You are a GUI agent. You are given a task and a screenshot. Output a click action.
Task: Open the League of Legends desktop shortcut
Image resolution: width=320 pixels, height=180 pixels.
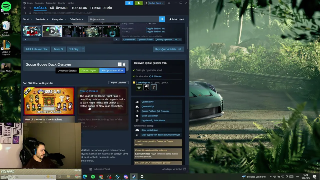click(x=6, y=48)
